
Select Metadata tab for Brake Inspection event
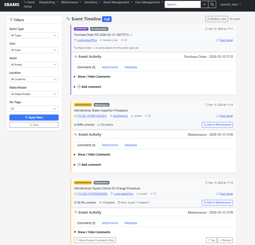(x=131, y=145)
